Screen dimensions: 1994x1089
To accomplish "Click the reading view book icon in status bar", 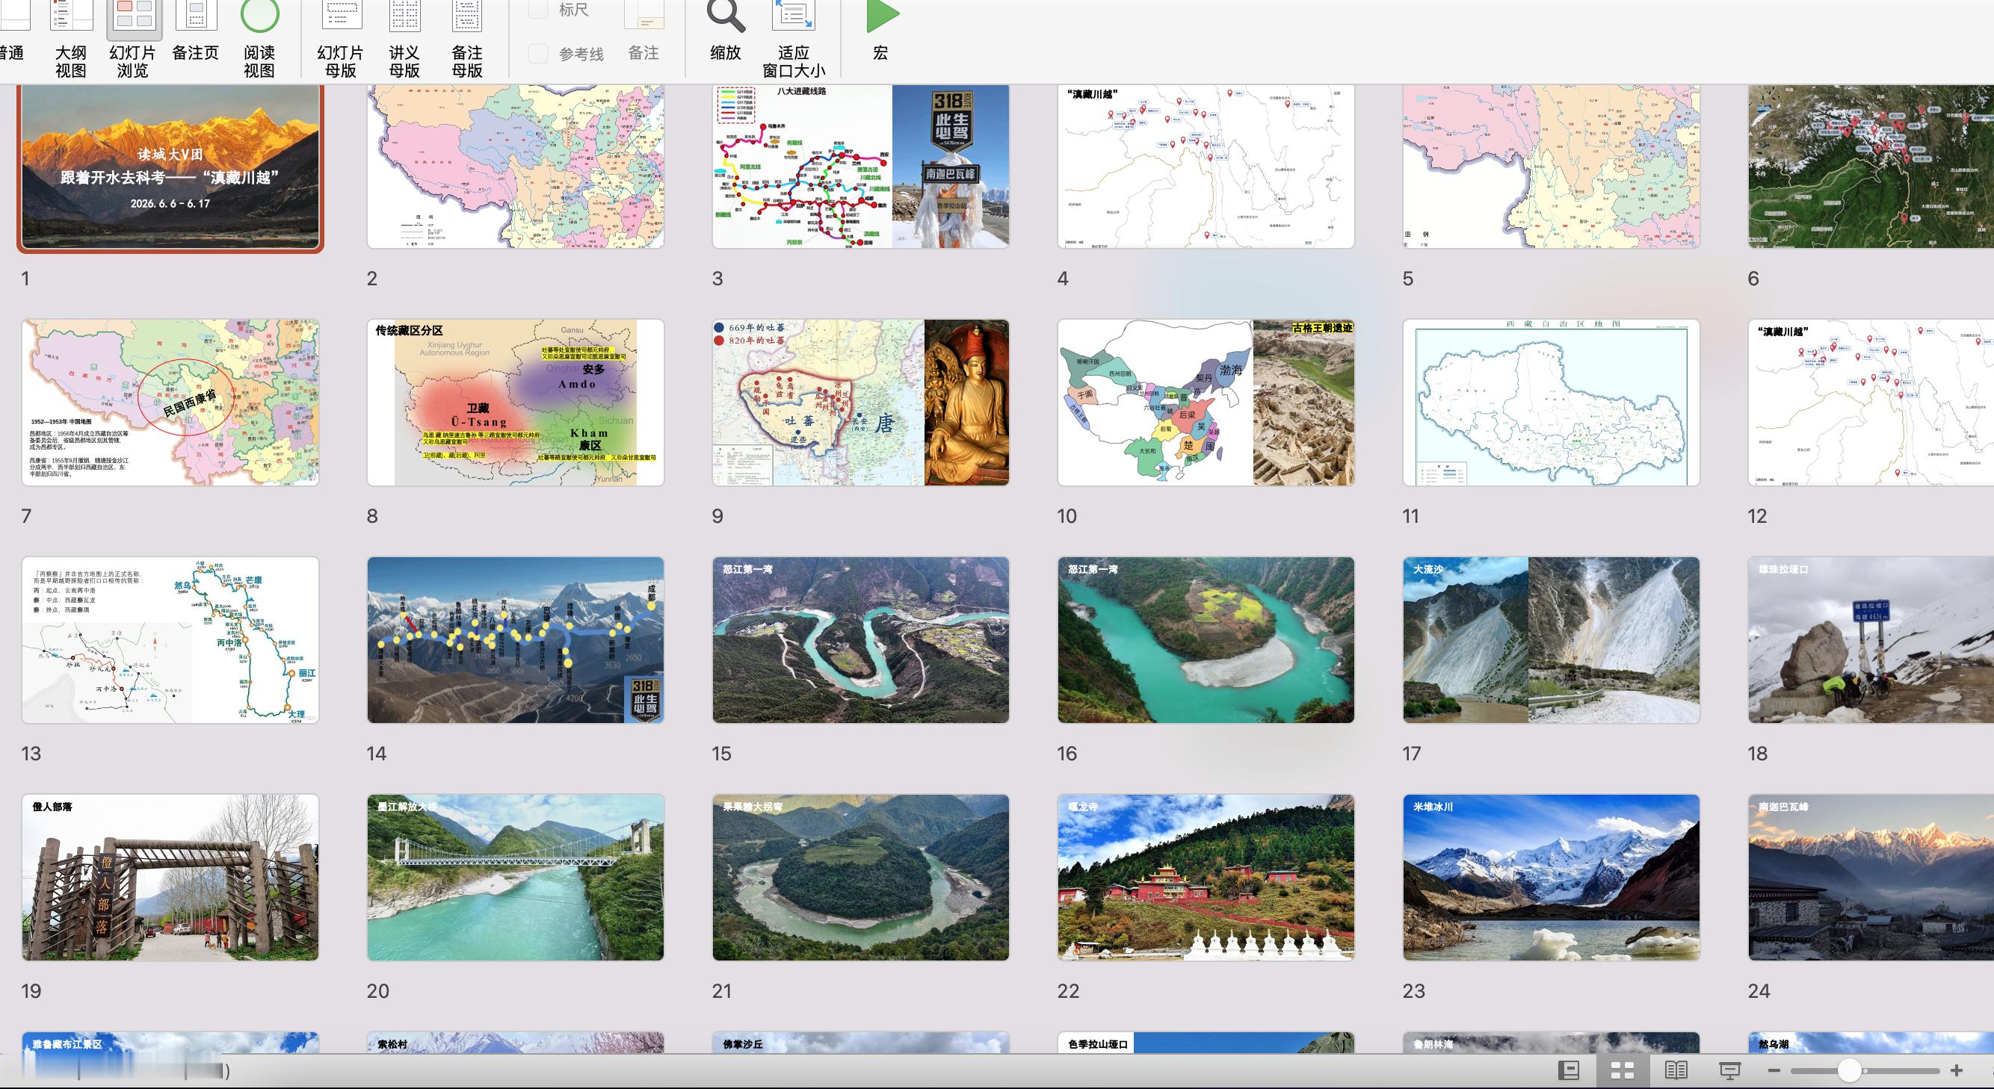I will (1676, 1070).
